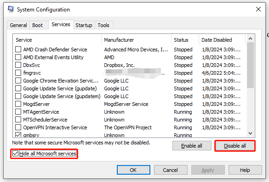Confirm with the OK button
Image resolution: width=269 pixels, height=182 pixels.
pos(133,170)
